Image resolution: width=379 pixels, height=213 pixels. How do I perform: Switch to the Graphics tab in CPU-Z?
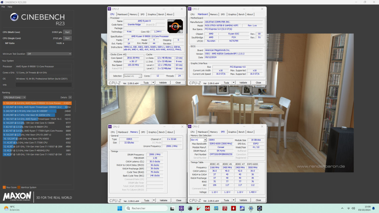152,14
